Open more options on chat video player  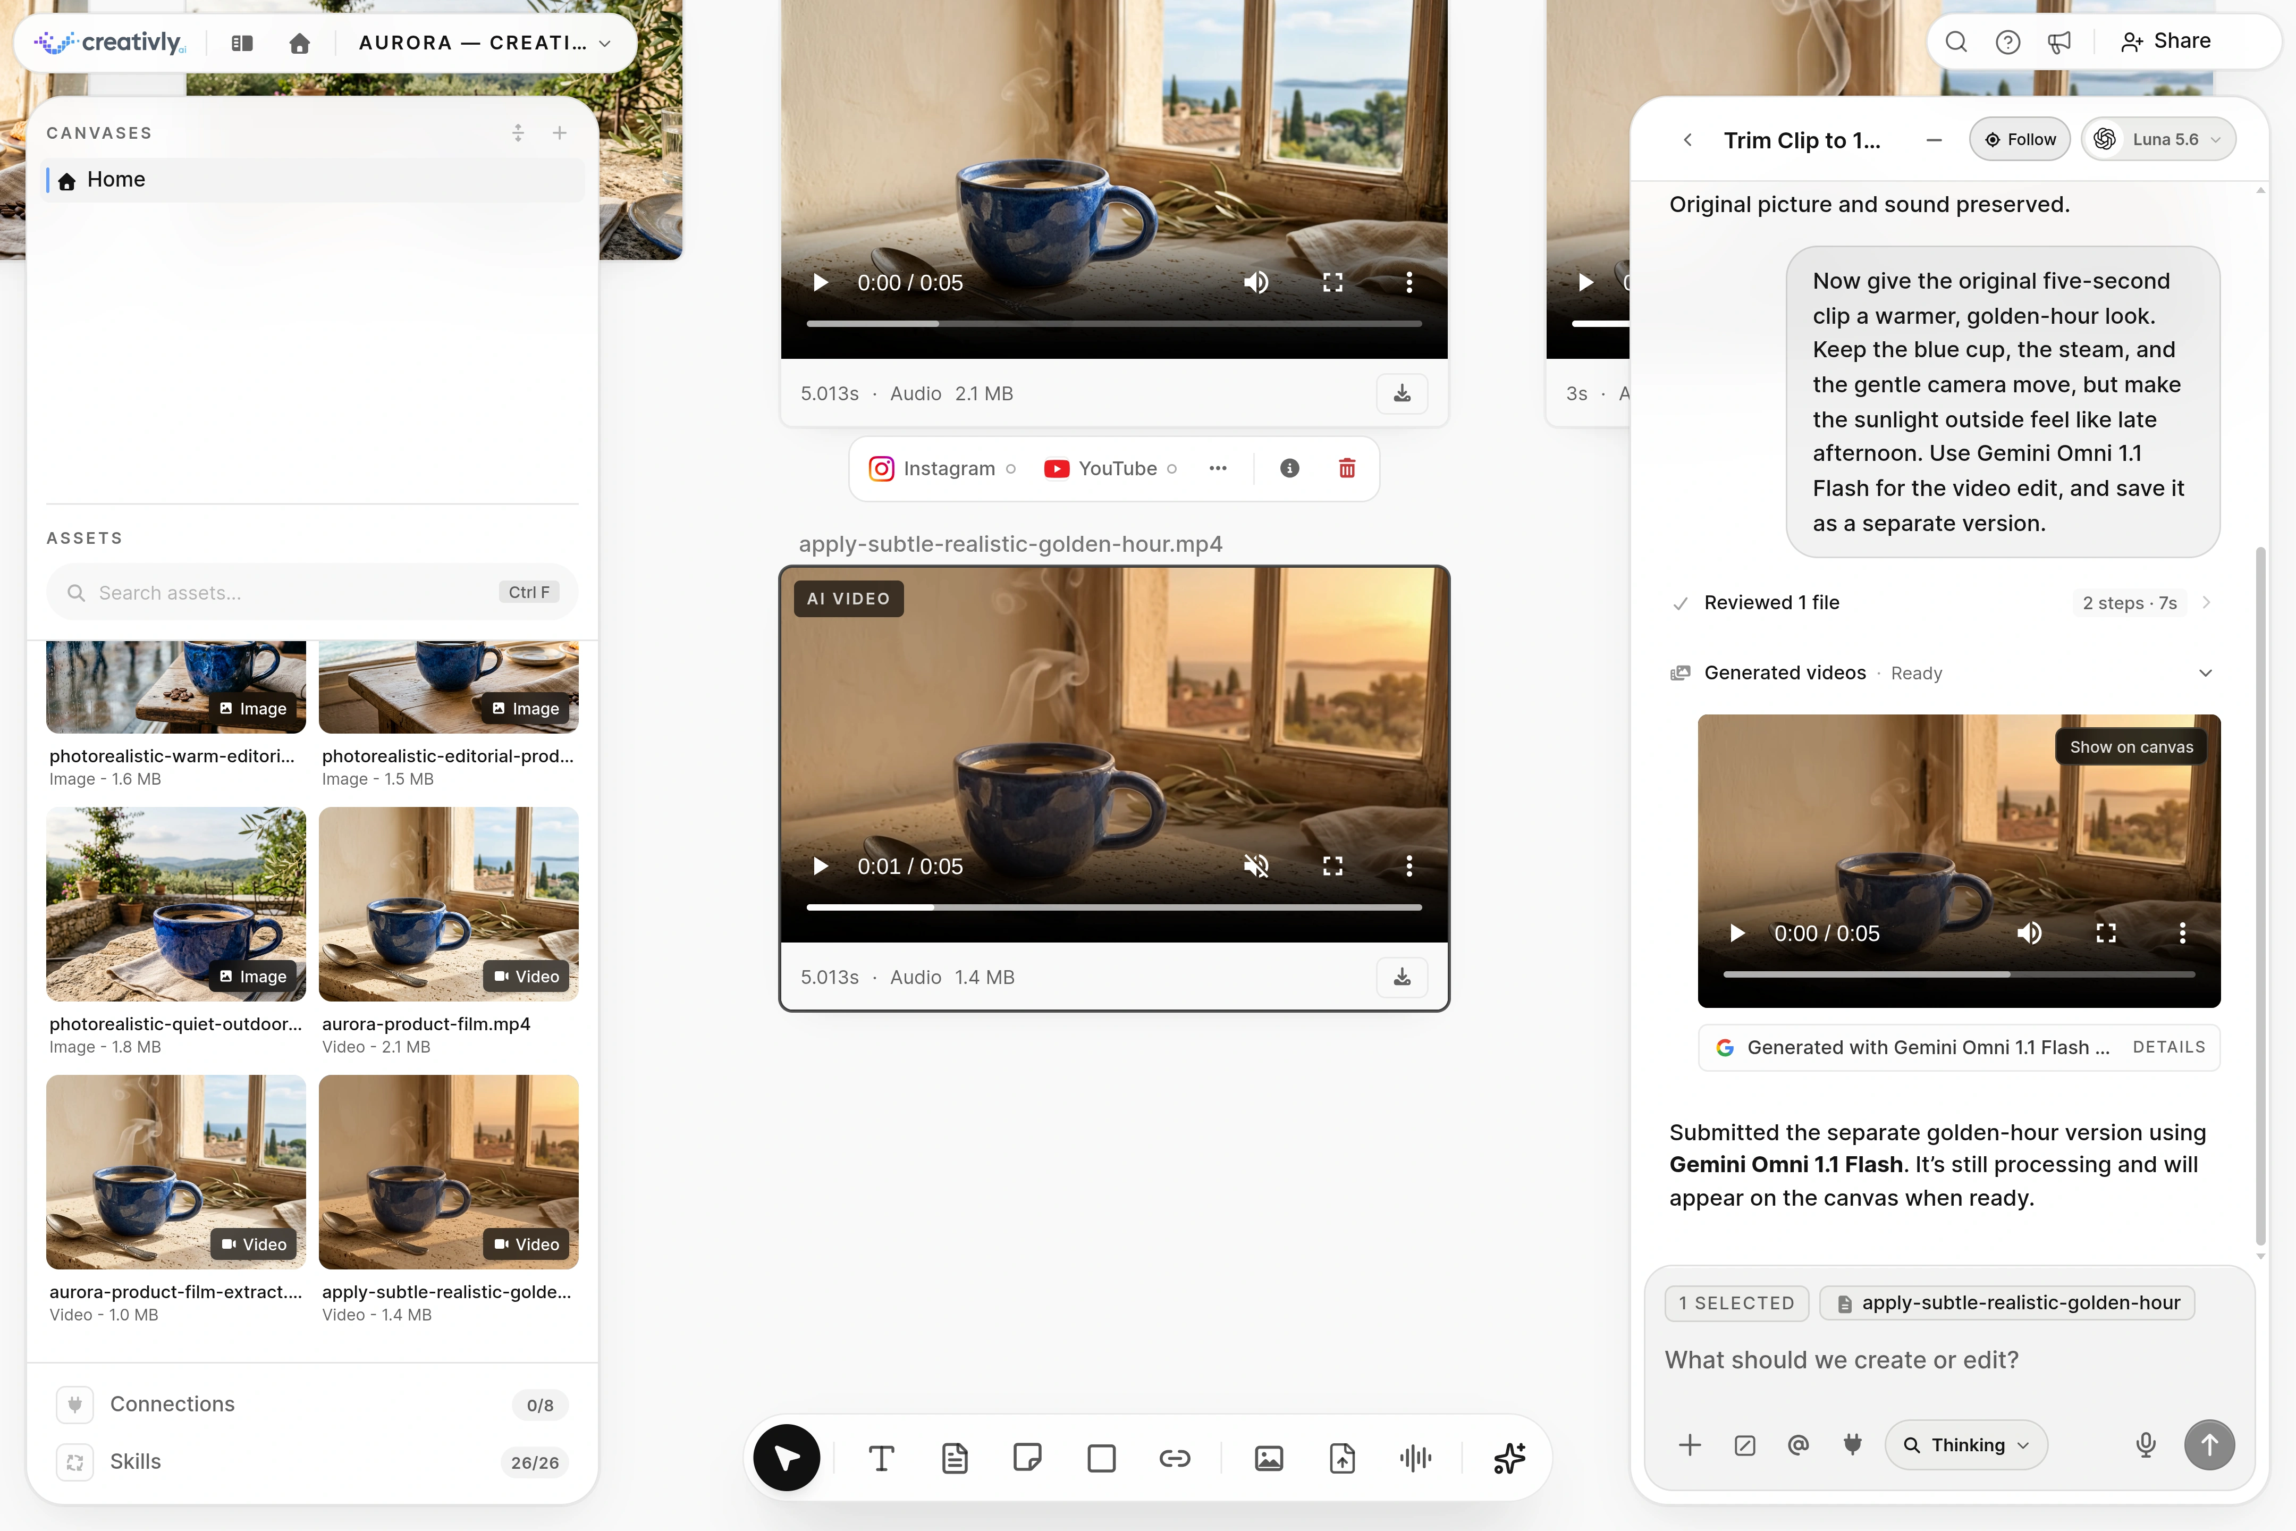pyautogui.click(x=2182, y=932)
